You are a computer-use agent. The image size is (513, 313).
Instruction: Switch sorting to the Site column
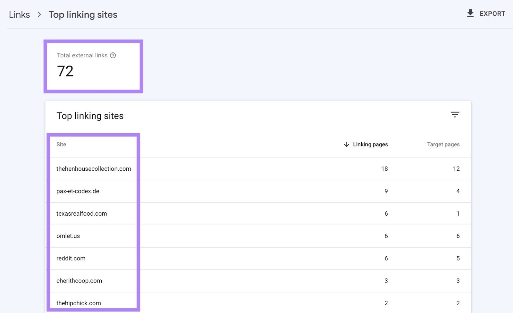pos(61,144)
